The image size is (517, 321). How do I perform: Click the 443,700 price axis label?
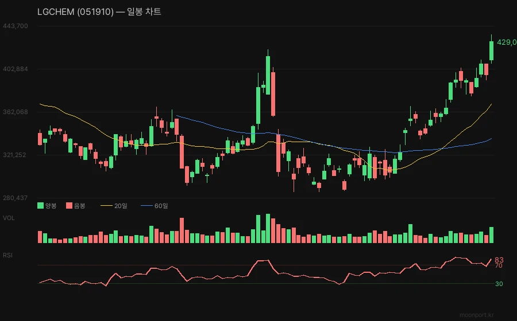pos(16,26)
